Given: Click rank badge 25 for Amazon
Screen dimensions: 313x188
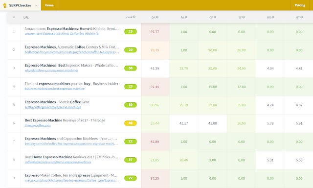Looking at the screenshot, I should coord(131,31).
